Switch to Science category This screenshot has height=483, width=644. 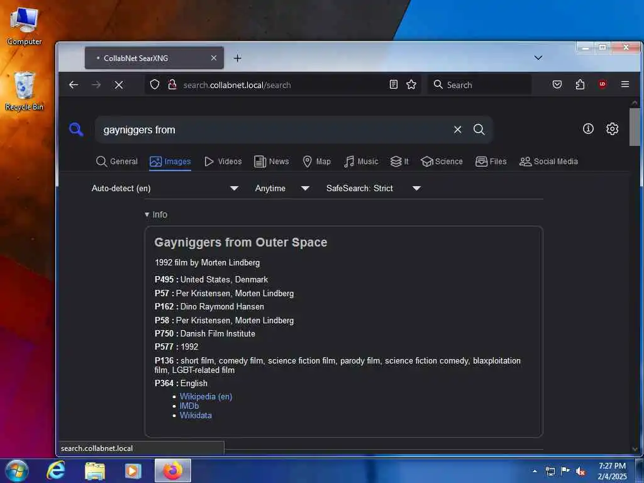[x=442, y=162]
